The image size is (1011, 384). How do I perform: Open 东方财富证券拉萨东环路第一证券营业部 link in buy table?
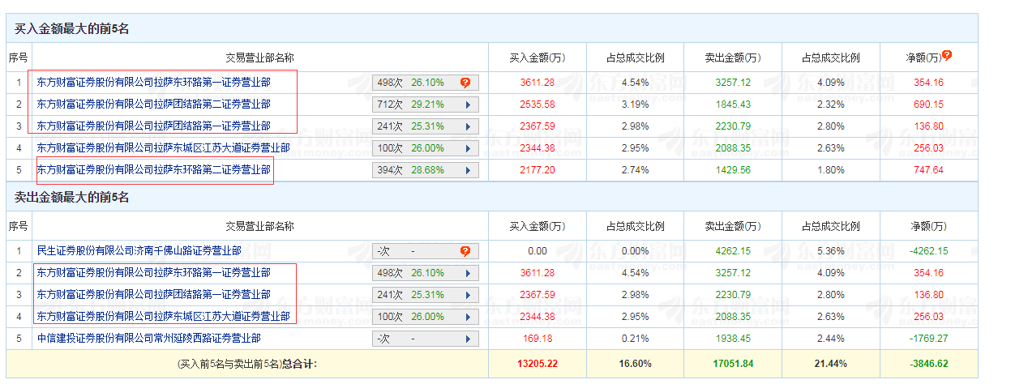coord(153,82)
